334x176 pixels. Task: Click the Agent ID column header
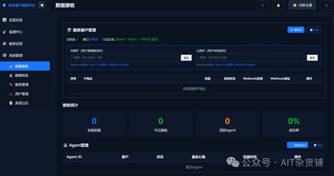pos(74,157)
